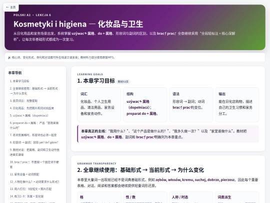This screenshot has height=203, width=270.
Task: Jump to sidebar section 2 about 基础形式 → 当前形式
Action: pos(34,91)
